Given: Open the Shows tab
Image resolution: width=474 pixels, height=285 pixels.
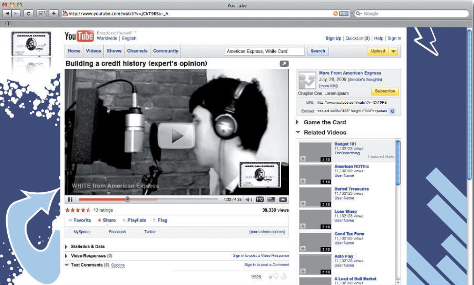Looking at the screenshot, I should tap(114, 51).
